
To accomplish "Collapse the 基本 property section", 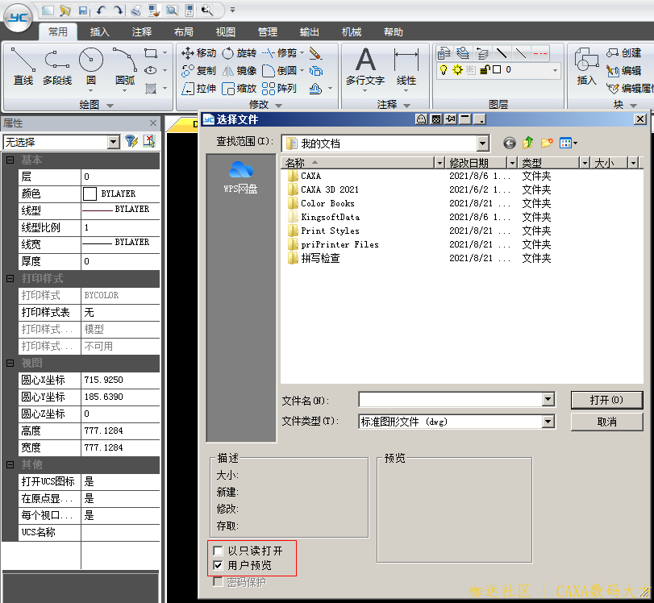I will point(10,160).
